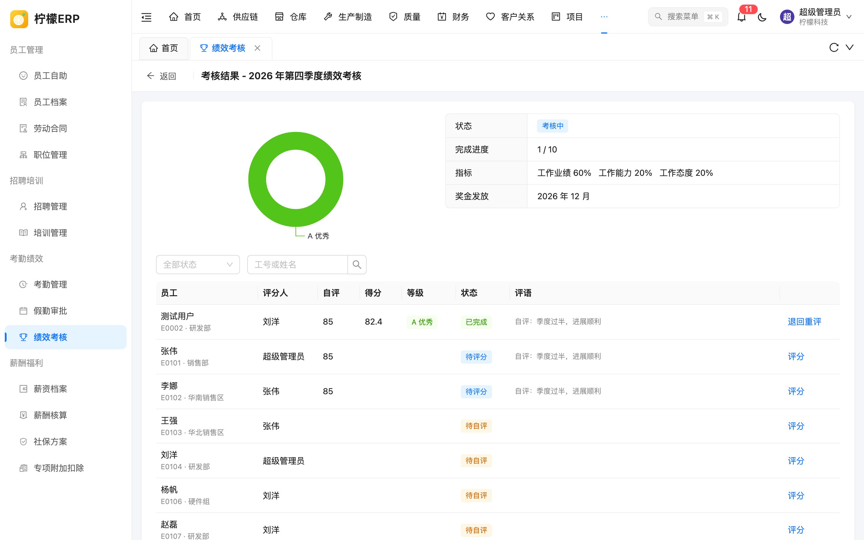Viewport: 864px width, 540px height.
Task: Open 专项附加扣除 in sidebar
Action: 66,468
